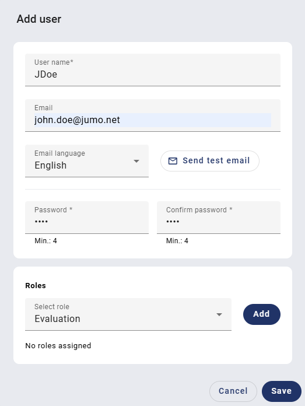This screenshot has width=305, height=406.
Task: Select the Password input field
Action: pyautogui.click(x=87, y=218)
